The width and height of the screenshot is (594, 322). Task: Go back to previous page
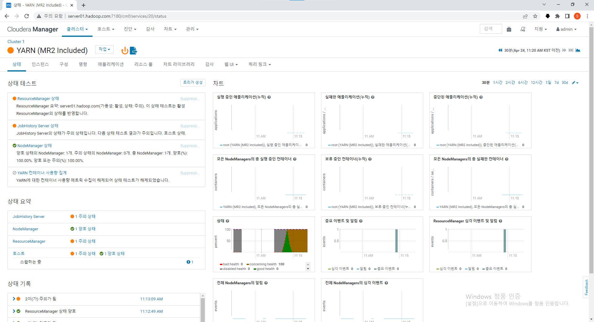(x=7, y=16)
